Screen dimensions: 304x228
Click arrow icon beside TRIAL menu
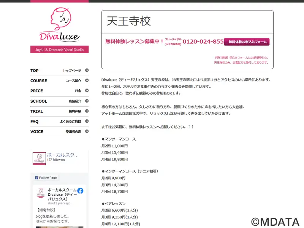87,111
